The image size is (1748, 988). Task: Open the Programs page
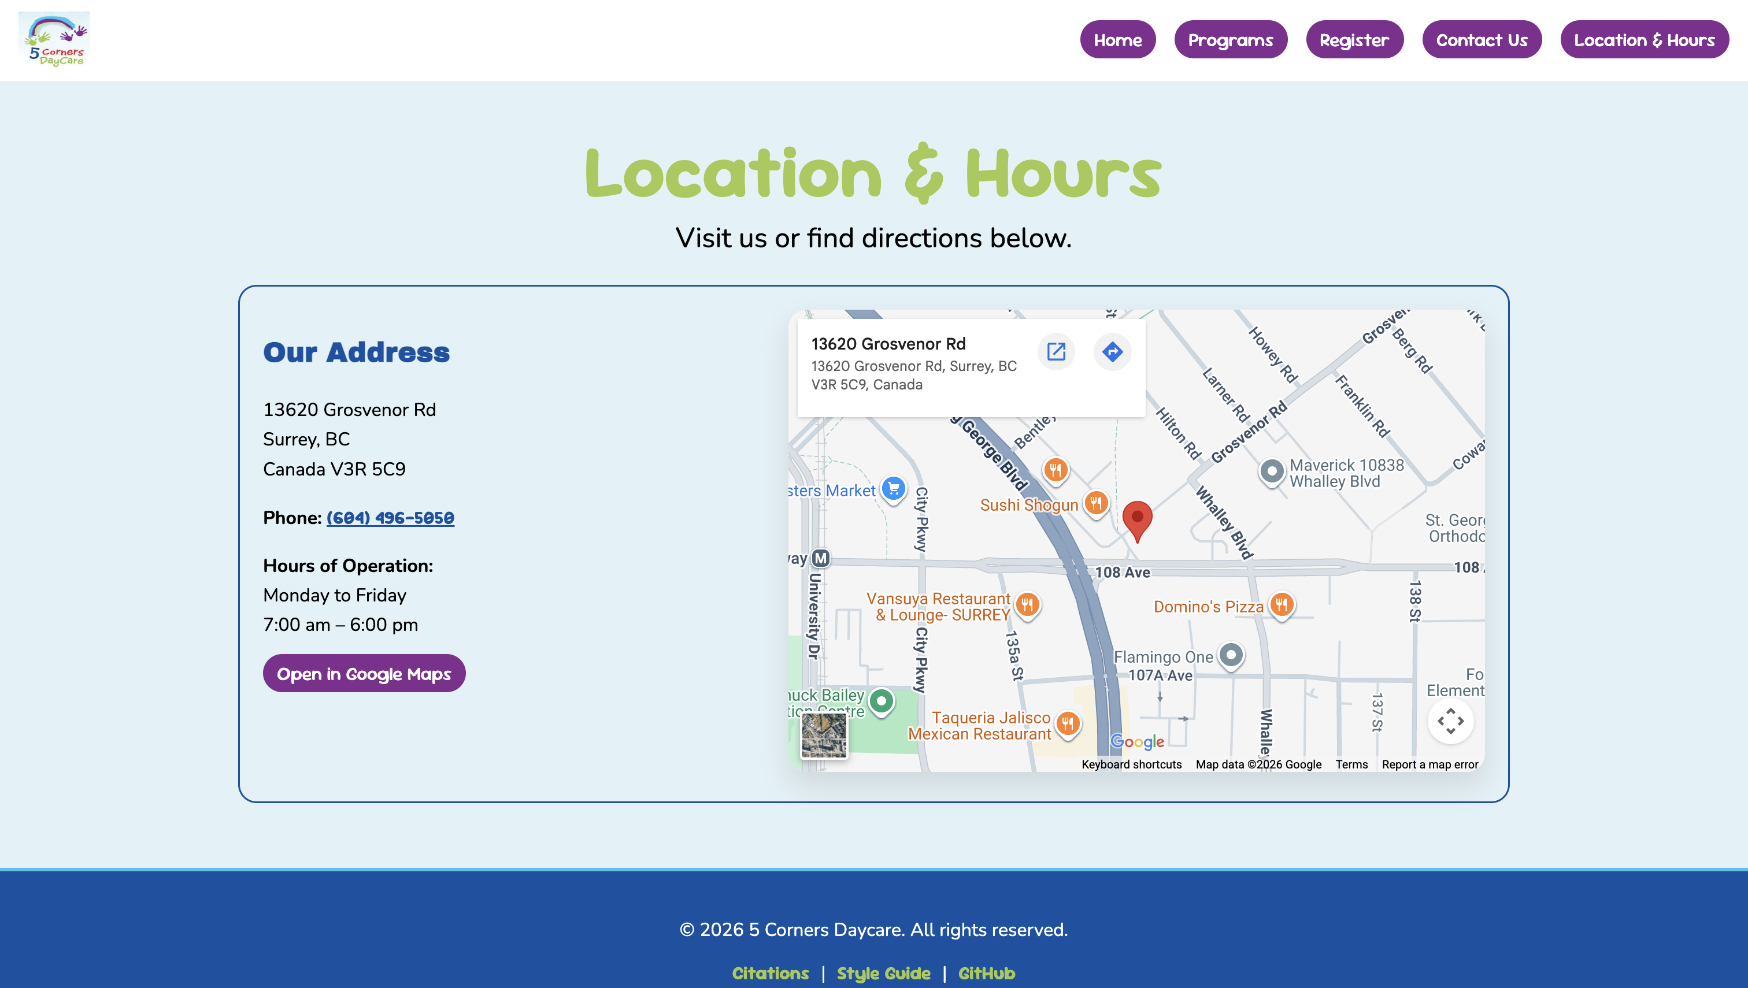click(x=1231, y=39)
